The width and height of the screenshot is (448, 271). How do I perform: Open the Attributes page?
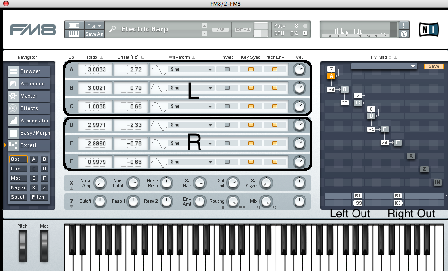coord(29,84)
